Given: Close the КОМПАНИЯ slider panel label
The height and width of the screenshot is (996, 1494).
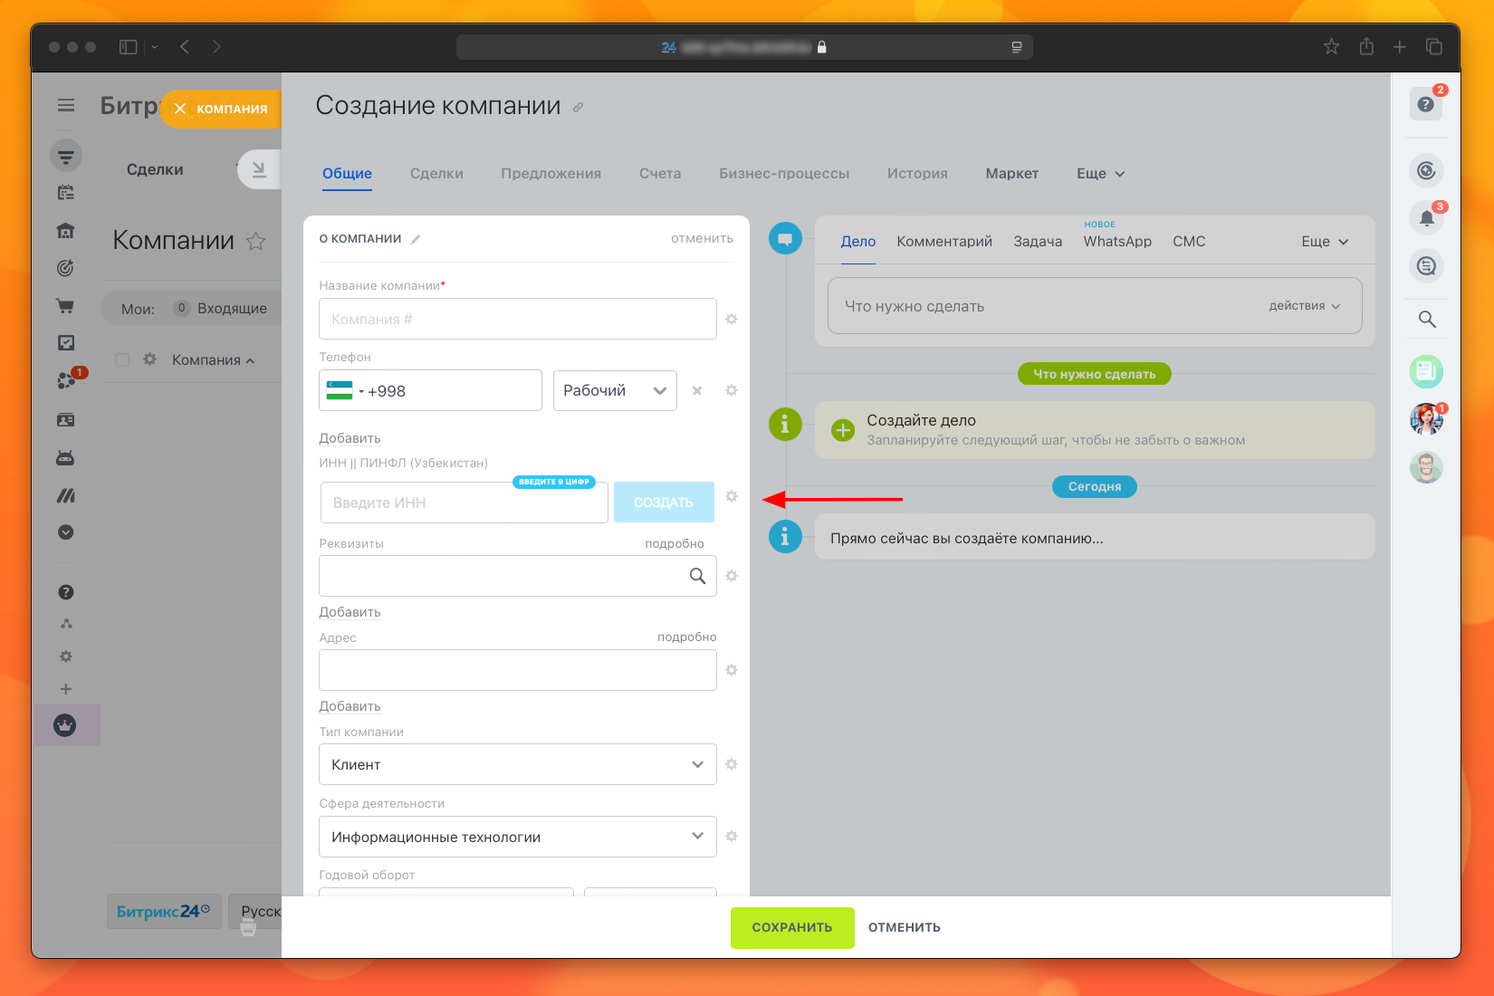Looking at the screenshot, I should 179,109.
